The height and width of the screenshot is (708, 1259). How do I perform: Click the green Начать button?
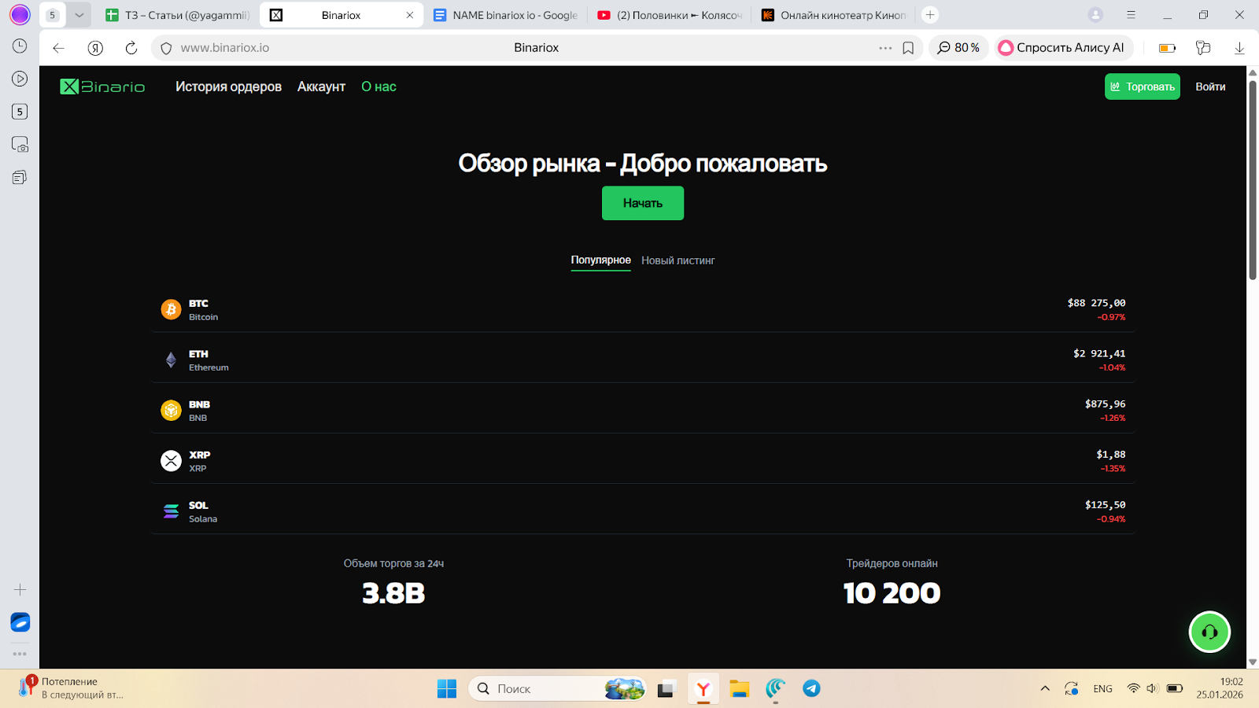coord(643,203)
